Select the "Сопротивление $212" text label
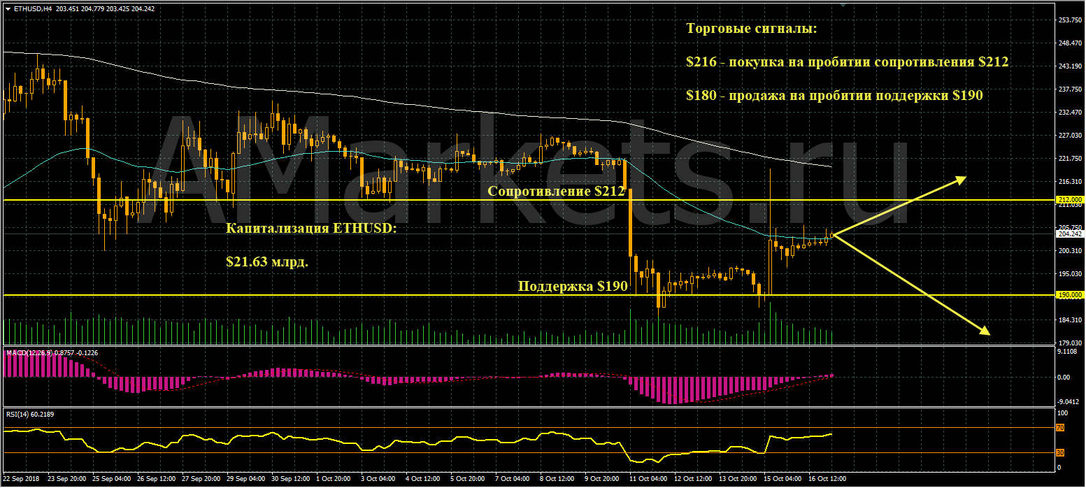The height and width of the screenshot is (488, 1086). point(556,191)
